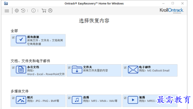Screen dimensions: 193x109
Task: Open the hamburger menu
Action: 7,11
